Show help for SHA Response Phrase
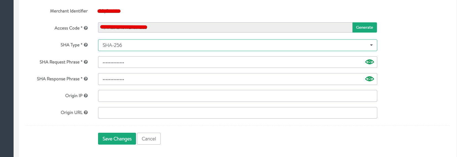This screenshot has width=457, height=157. (x=86, y=79)
